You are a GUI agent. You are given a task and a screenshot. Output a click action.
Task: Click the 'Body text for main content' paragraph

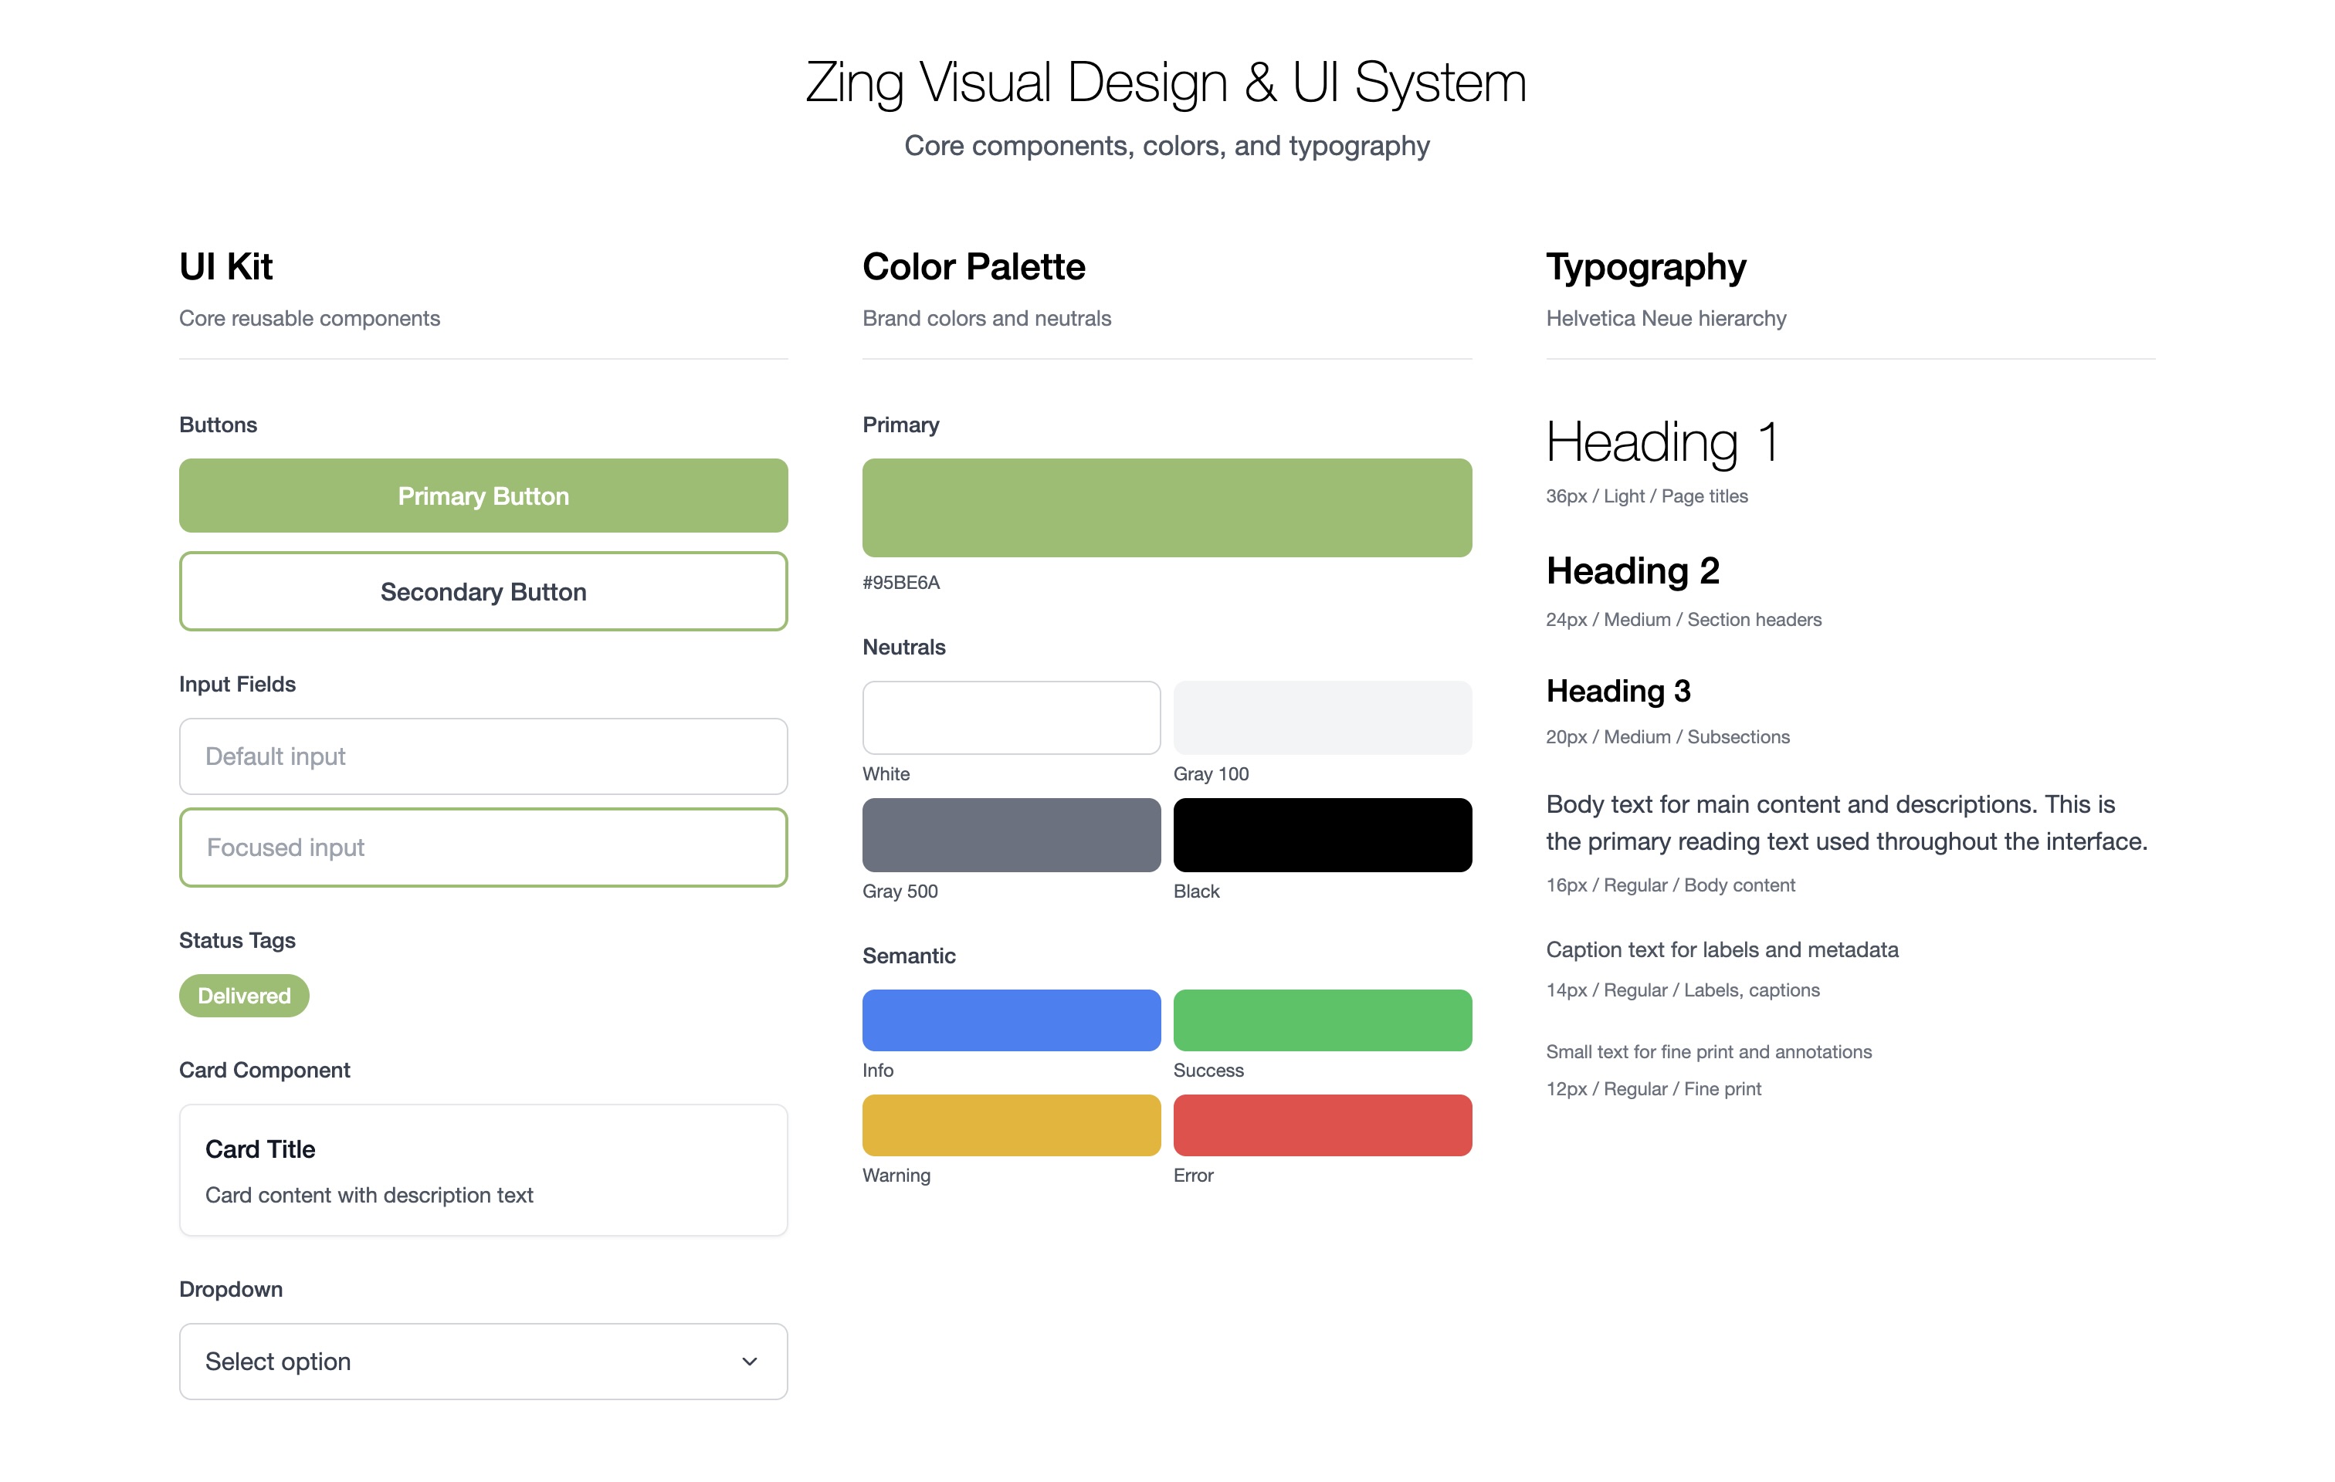[x=1847, y=823]
